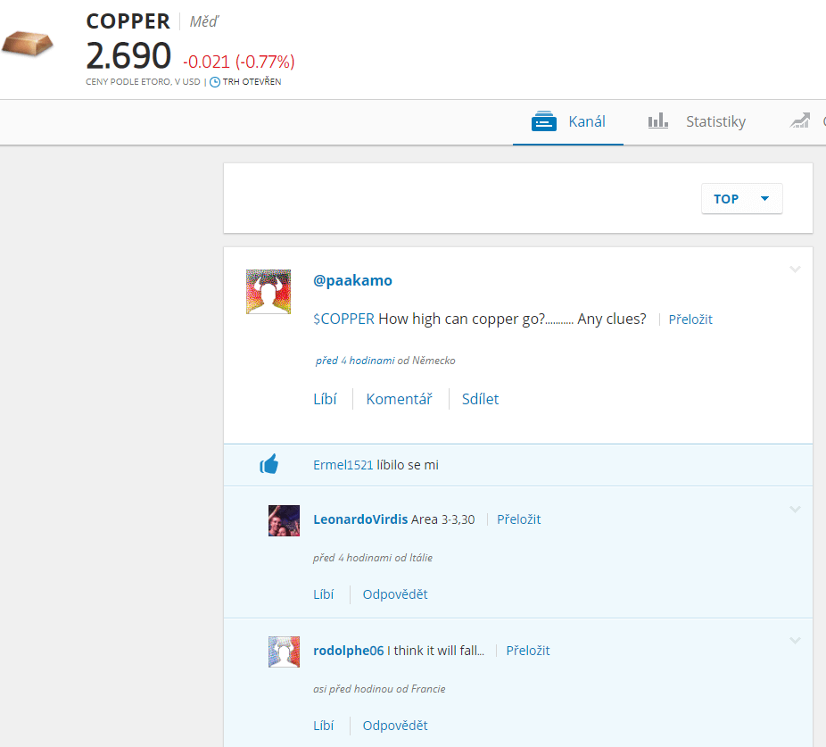The width and height of the screenshot is (826, 747).
Task: Click the thumbs-up like icon
Action: (x=269, y=464)
